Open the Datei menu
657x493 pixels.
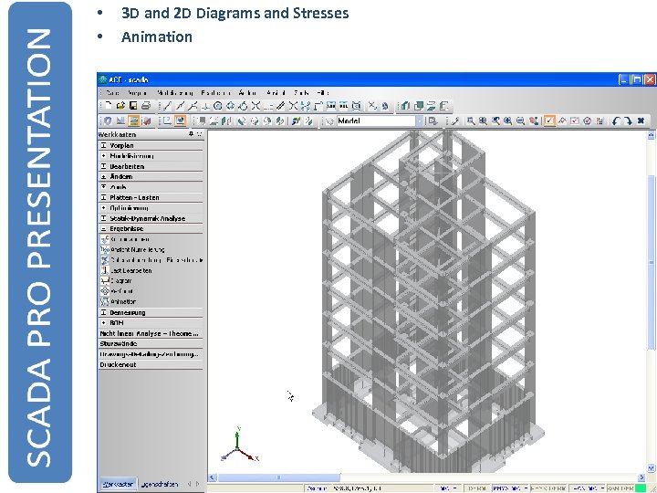(x=112, y=92)
